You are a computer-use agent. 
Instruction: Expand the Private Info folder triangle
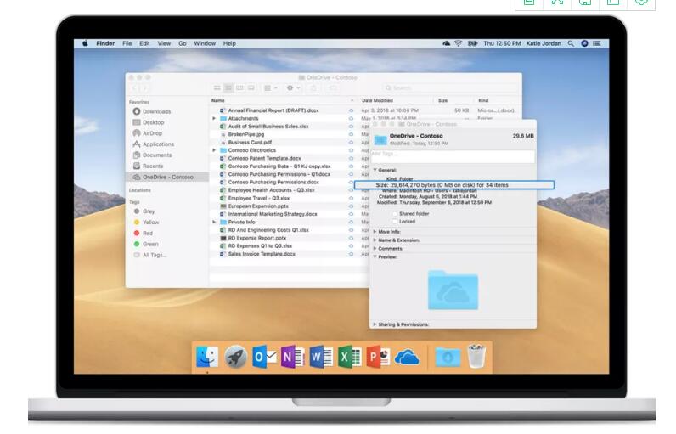(214, 222)
